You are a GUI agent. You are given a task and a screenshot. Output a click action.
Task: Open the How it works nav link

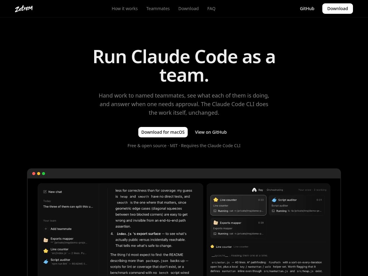coord(125,9)
